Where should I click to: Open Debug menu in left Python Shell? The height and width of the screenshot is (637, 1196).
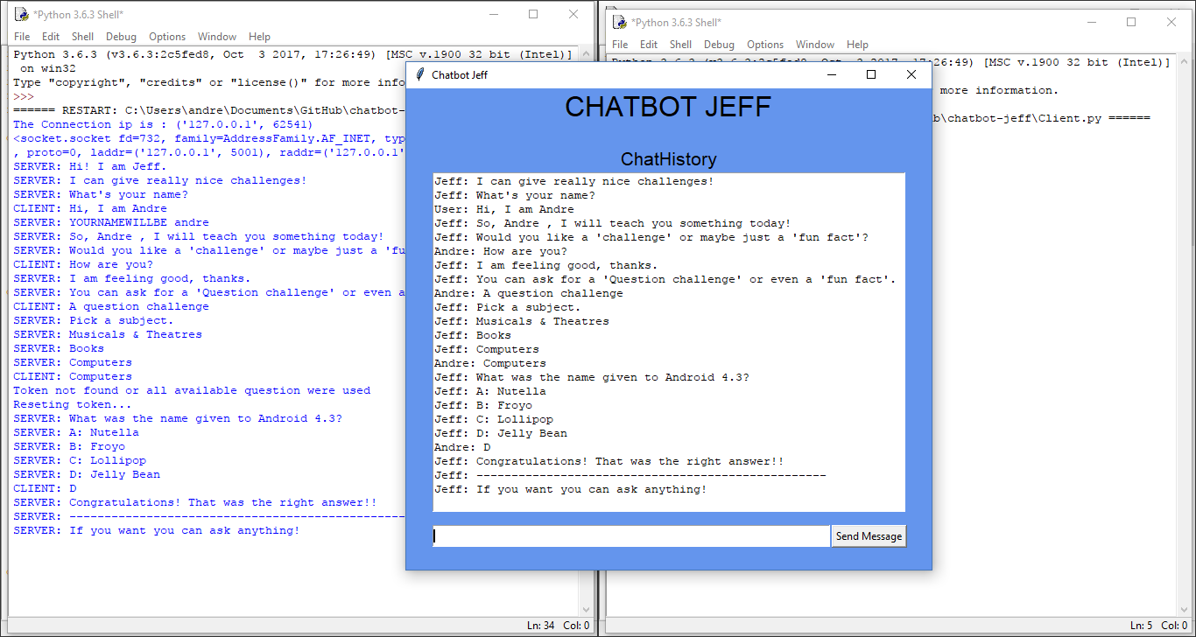(122, 37)
